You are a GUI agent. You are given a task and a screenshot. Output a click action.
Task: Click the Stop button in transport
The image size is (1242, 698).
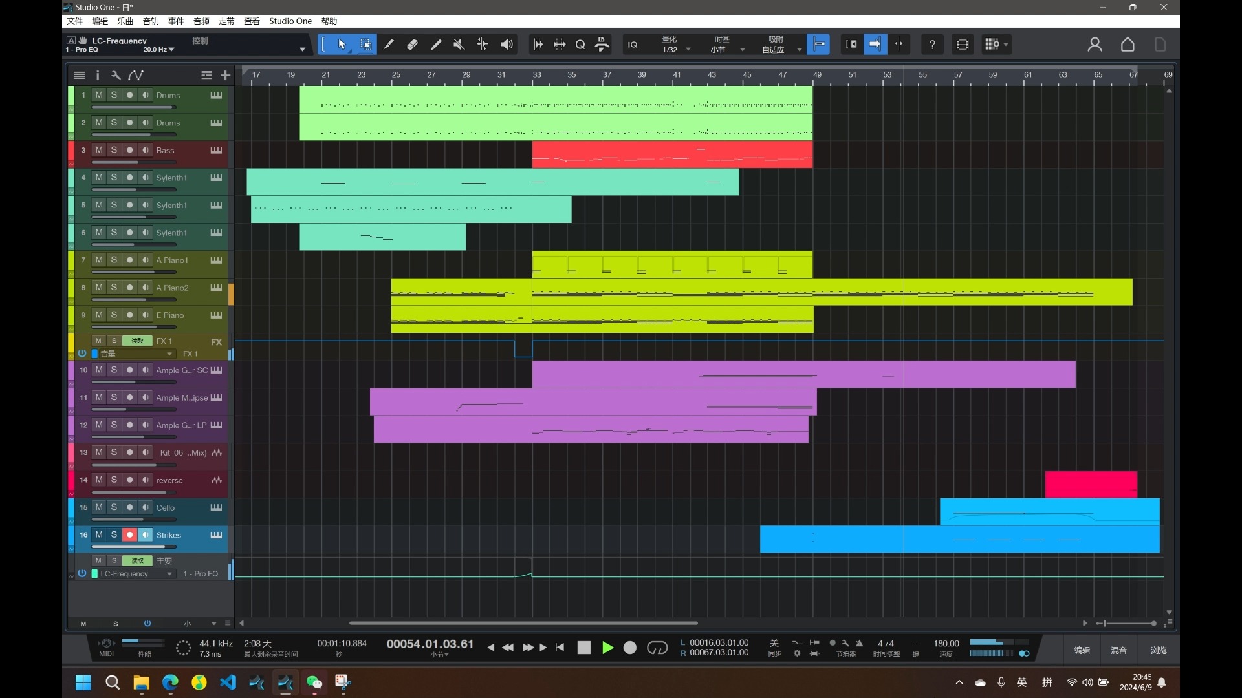click(583, 648)
